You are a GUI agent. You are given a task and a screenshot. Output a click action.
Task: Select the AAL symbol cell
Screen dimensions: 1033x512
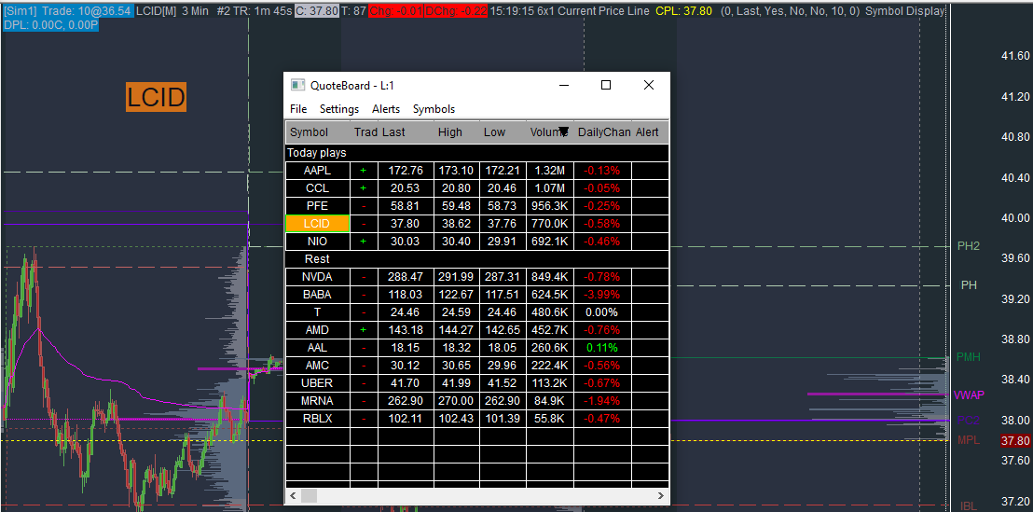tap(318, 348)
